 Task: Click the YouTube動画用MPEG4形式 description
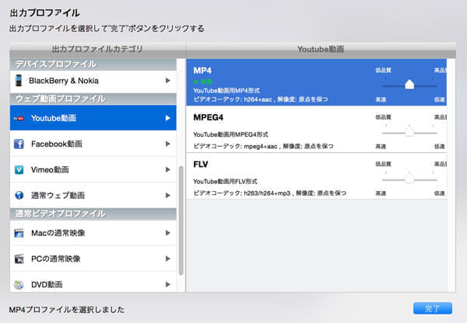click(x=231, y=134)
